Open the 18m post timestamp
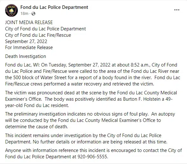This screenshot has width=187, height=164. tap(24, 14)
